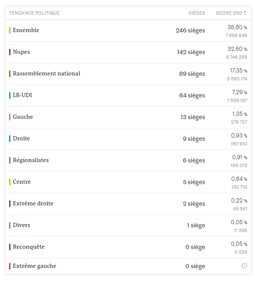Viewport: 255px width, 282px height.
Task: Click the pink Gauche color marker
Action: pos(10,117)
